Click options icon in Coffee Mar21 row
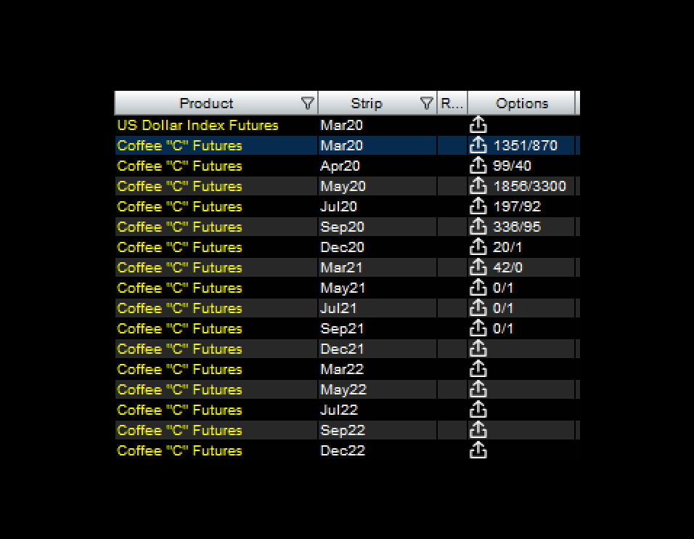The height and width of the screenshot is (539, 694). coord(478,267)
